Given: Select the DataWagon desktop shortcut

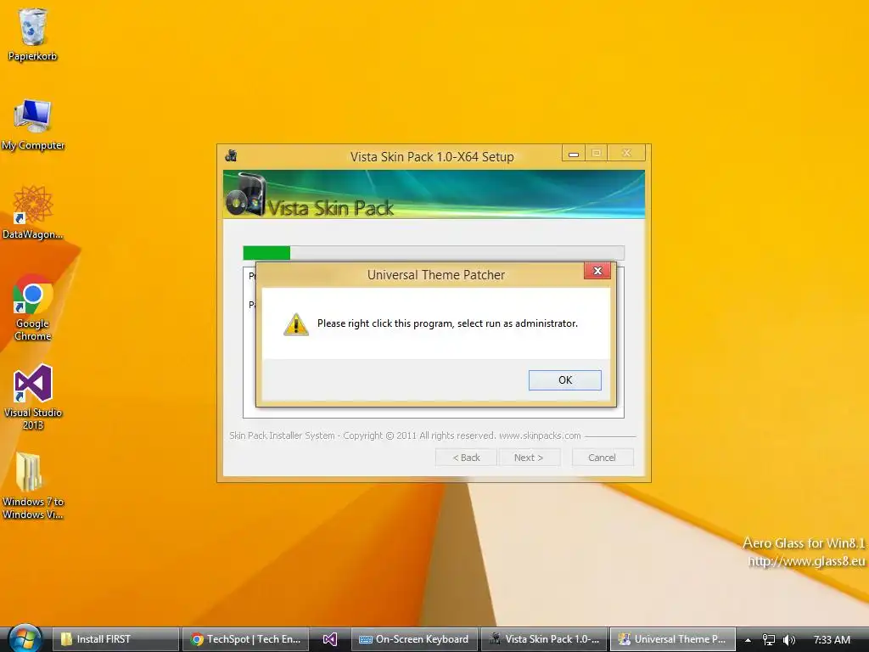Looking at the screenshot, I should [x=32, y=213].
